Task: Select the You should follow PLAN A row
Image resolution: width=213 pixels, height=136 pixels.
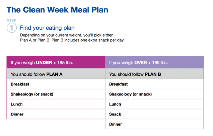Action: pyautogui.click(x=56, y=74)
